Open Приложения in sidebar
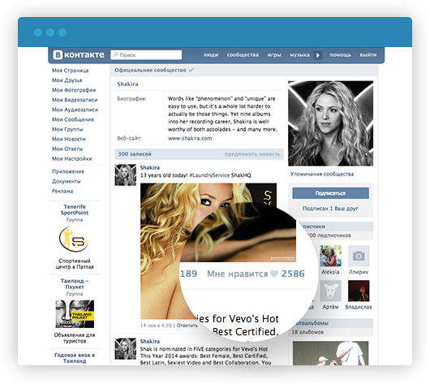 (68, 171)
